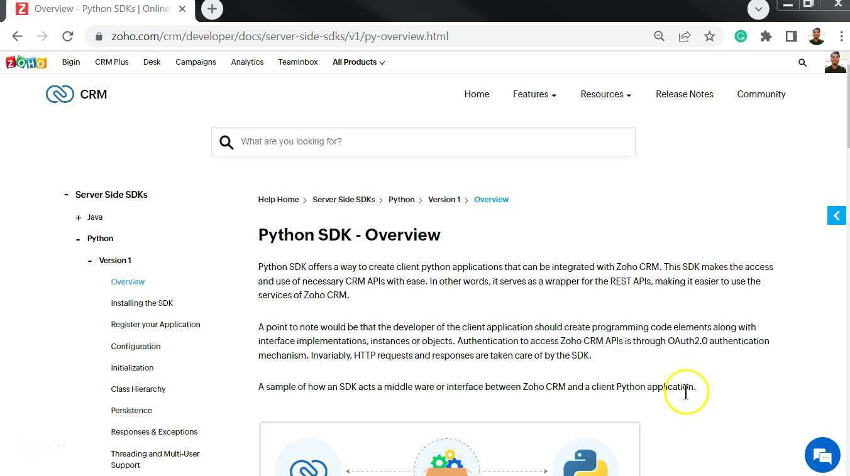This screenshot has width=850, height=476.
Task: Click the Zoho CRM logo icon
Action: [60, 94]
